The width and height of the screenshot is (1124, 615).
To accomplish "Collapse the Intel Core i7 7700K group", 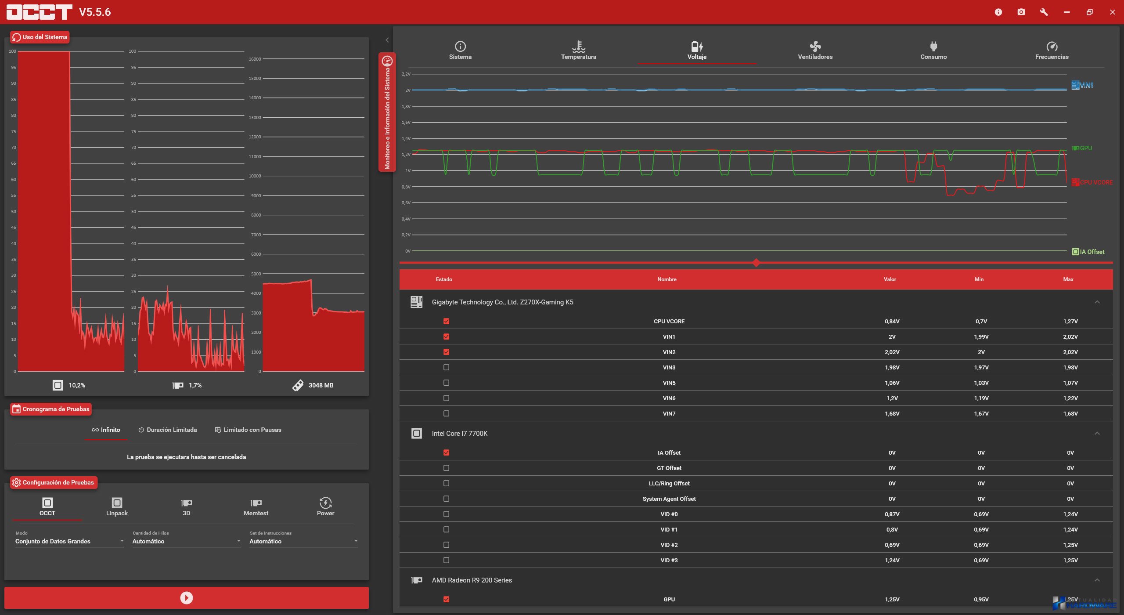I will click(x=1097, y=434).
